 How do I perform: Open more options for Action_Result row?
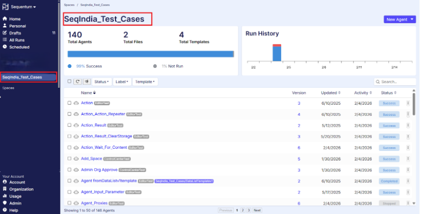coord(408,125)
